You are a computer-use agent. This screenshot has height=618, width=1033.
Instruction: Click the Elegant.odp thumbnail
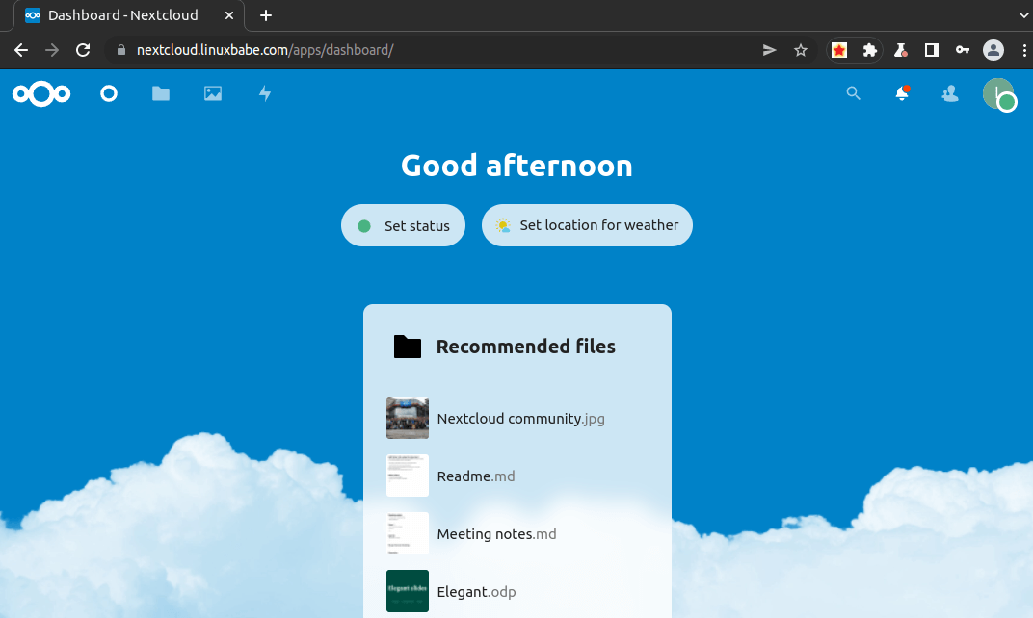pos(408,591)
